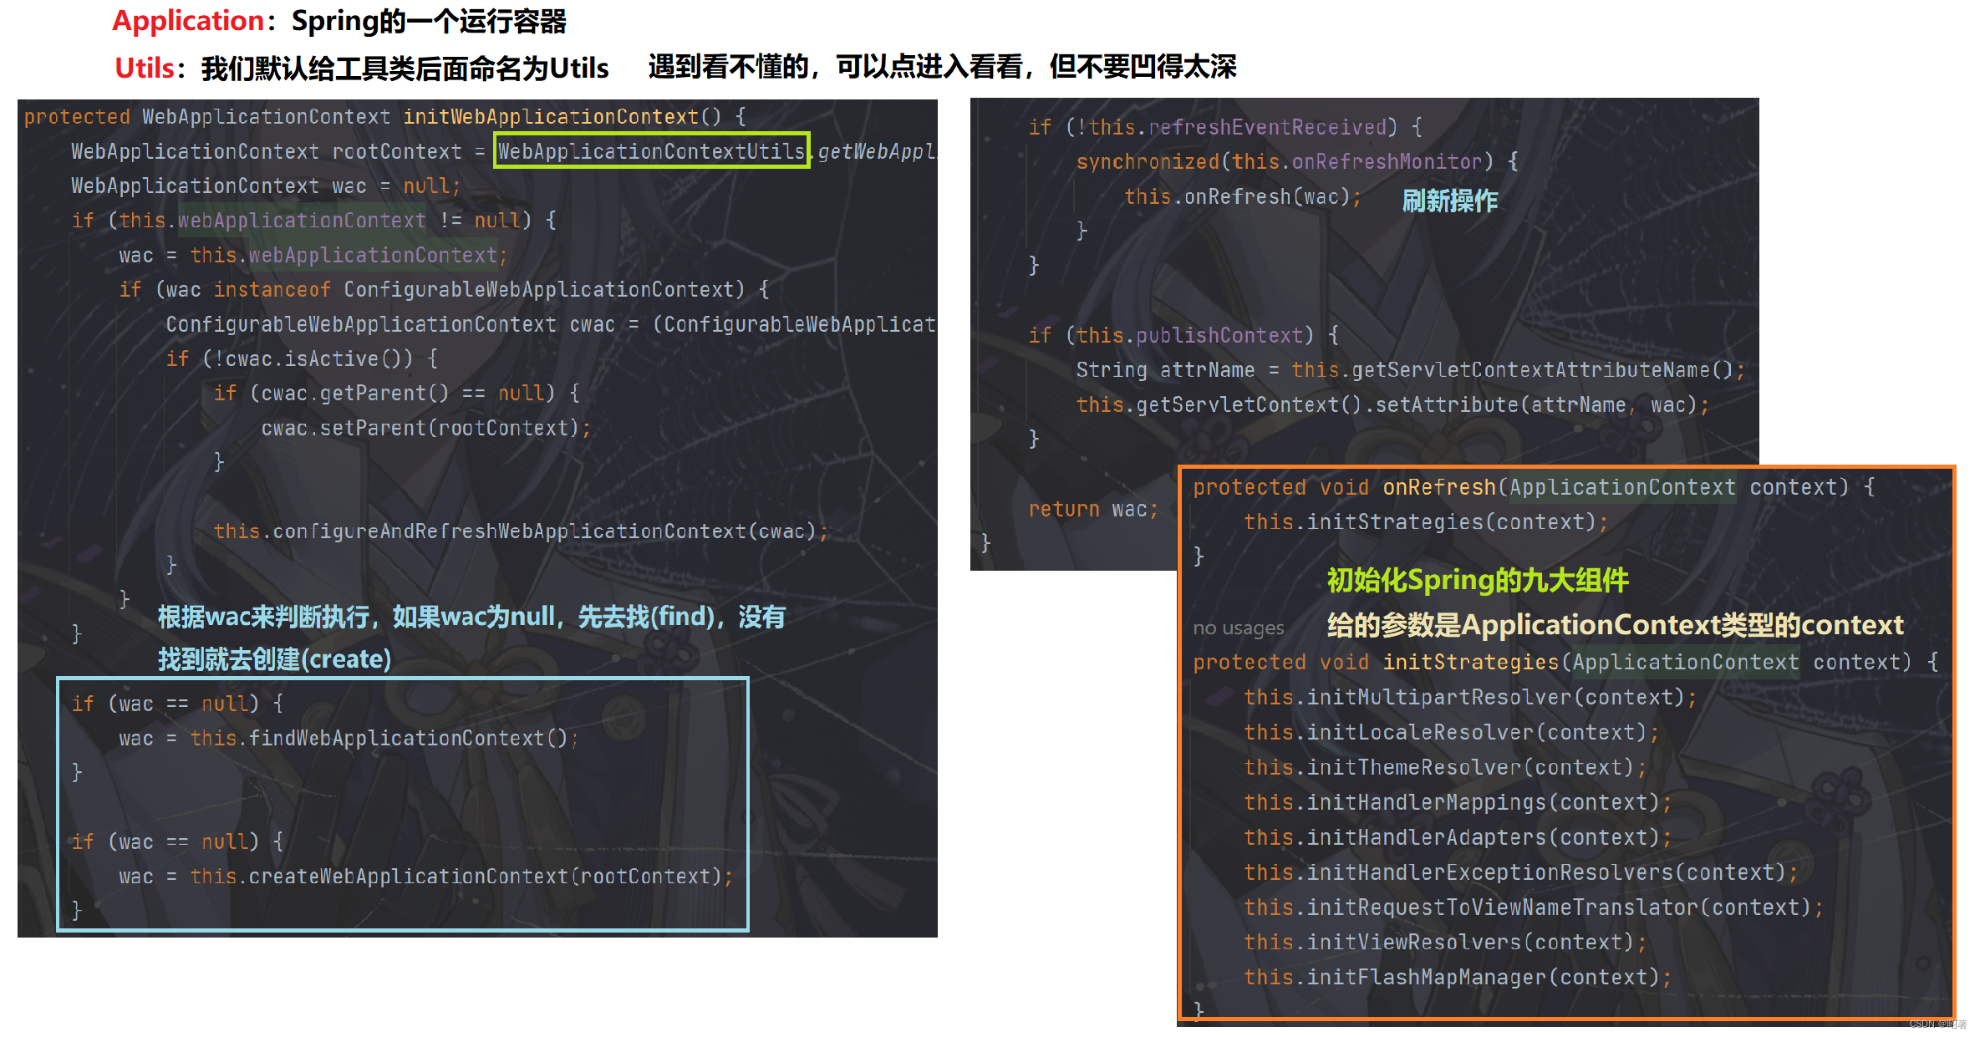Click the initMultipartResolver(context) line
This screenshot has height=1037, width=1980.
pyautogui.click(x=1469, y=698)
